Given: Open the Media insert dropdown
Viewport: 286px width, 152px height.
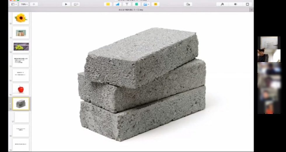Looking at the screenshot, I should pos(146,4).
